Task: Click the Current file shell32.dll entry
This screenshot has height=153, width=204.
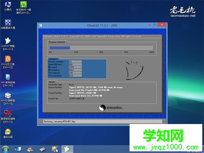Action: click(x=77, y=98)
